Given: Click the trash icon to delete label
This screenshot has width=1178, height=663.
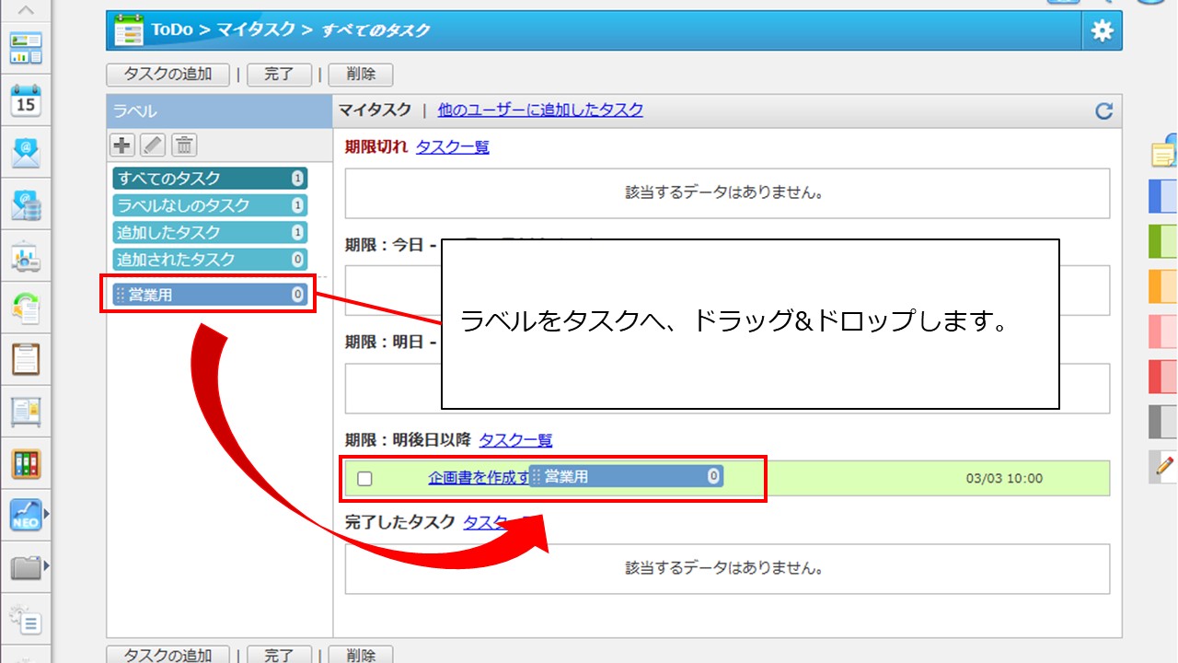Looking at the screenshot, I should 185,145.
